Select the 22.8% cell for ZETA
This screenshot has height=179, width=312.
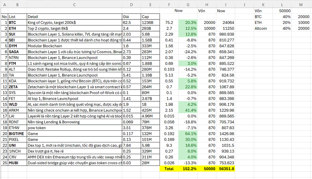[188, 87]
